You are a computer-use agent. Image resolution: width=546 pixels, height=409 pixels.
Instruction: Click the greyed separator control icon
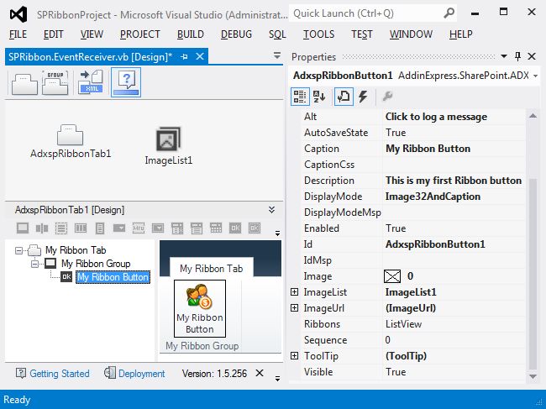pyautogui.click(x=42, y=228)
